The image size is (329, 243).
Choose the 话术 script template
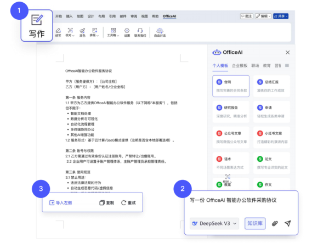tap(231, 163)
